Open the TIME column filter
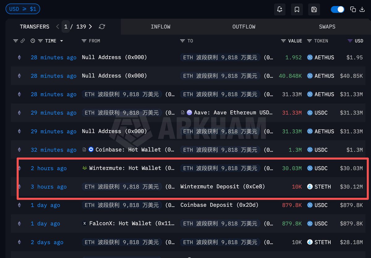This screenshot has height=258, width=371. (40, 41)
